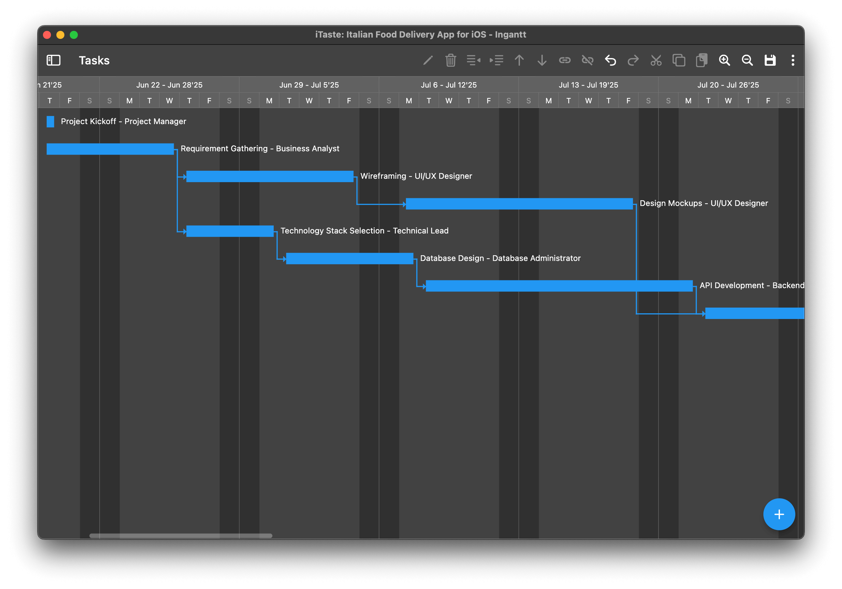Click the Project Kickoff - Project Manager label
This screenshot has height=589, width=842.
coord(123,121)
